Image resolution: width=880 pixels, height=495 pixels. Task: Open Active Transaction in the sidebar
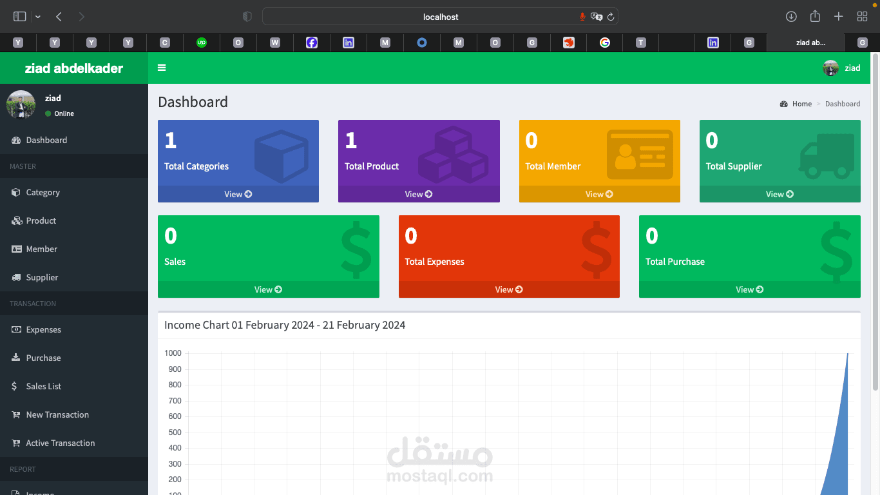(x=59, y=443)
